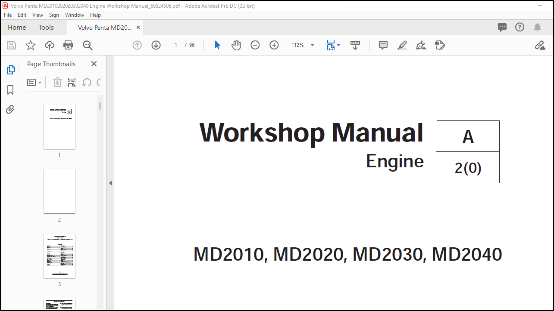Click the '2(0)' box text
This screenshot has height=311, width=554.
(x=468, y=168)
